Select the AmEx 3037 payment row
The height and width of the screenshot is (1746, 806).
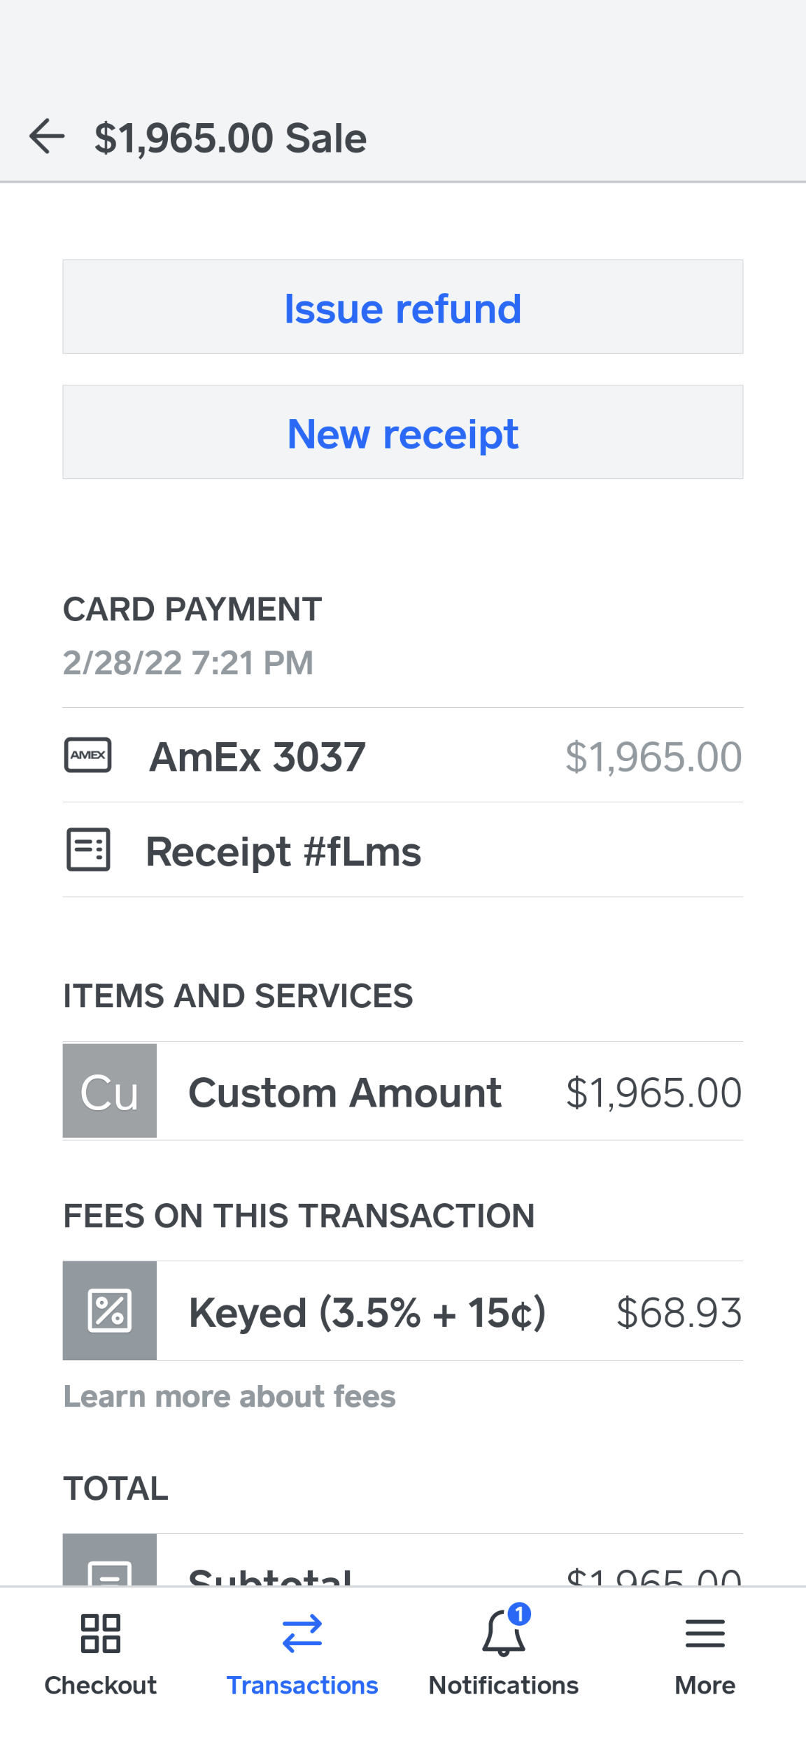(x=257, y=757)
